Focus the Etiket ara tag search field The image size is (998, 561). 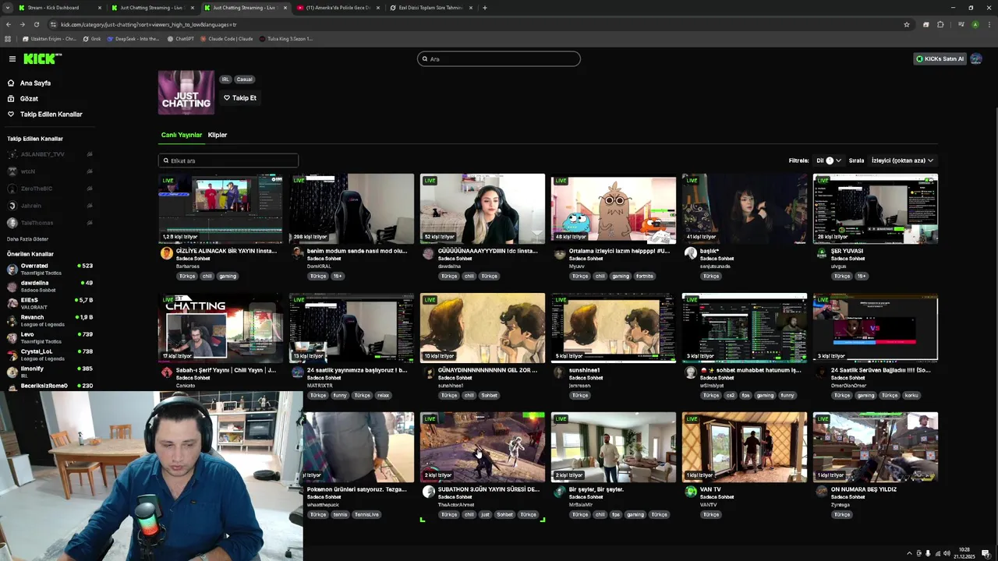click(228, 161)
